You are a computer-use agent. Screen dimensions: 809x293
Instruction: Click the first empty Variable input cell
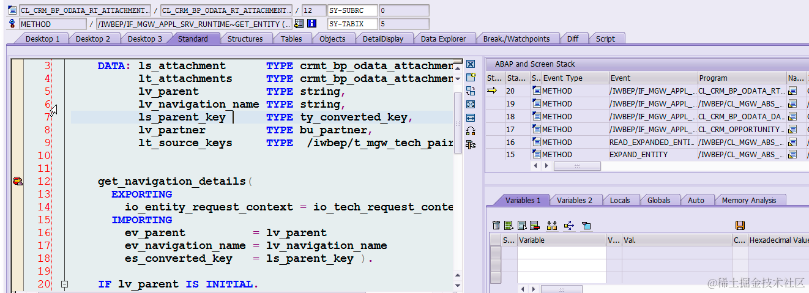[x=561, y=253]
